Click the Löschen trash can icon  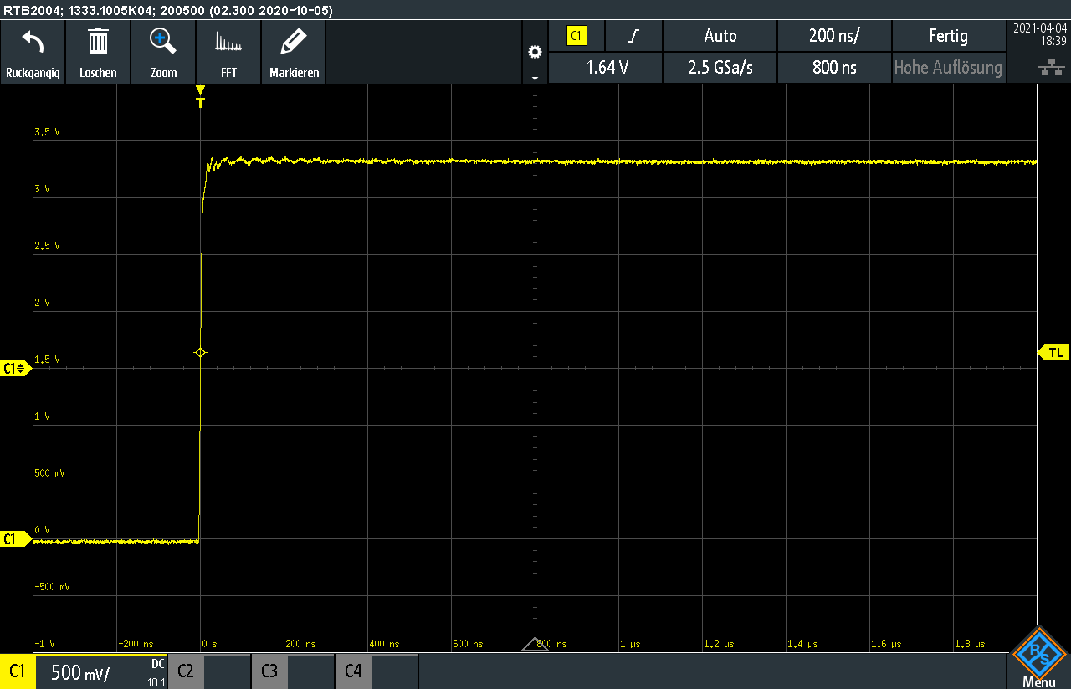tap(98, 41)
